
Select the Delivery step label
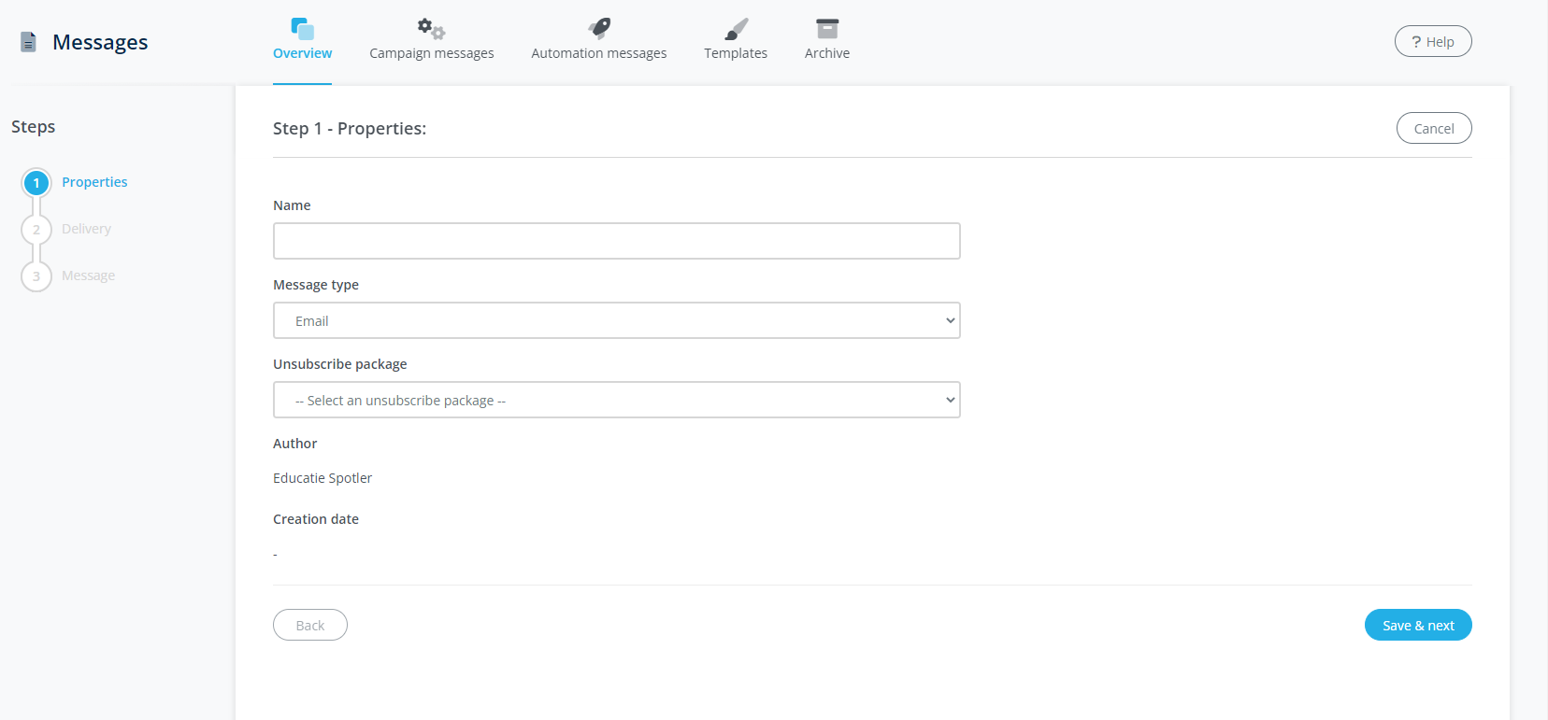tap(86, 229)
